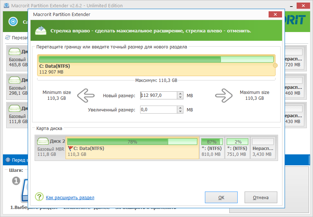This screenshot has height=217, width=313.
Task: Click the 2% usage indicator
Action: (238, 142)
